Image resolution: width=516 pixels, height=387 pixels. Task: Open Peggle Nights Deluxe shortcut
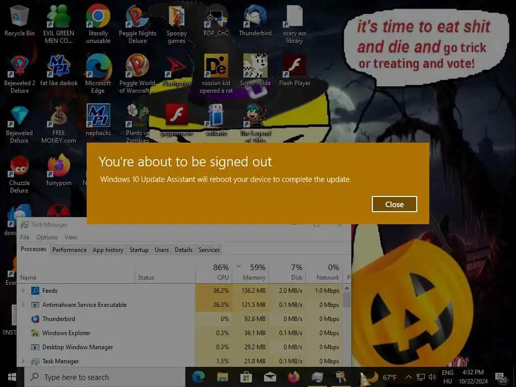click(138, 24)
